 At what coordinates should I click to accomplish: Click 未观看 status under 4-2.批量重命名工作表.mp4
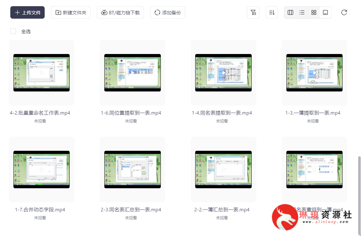pos(40,121)
